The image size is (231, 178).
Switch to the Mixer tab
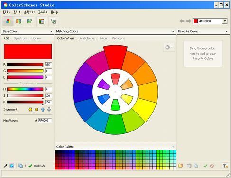pyautogui.click(x=103, y=38)
